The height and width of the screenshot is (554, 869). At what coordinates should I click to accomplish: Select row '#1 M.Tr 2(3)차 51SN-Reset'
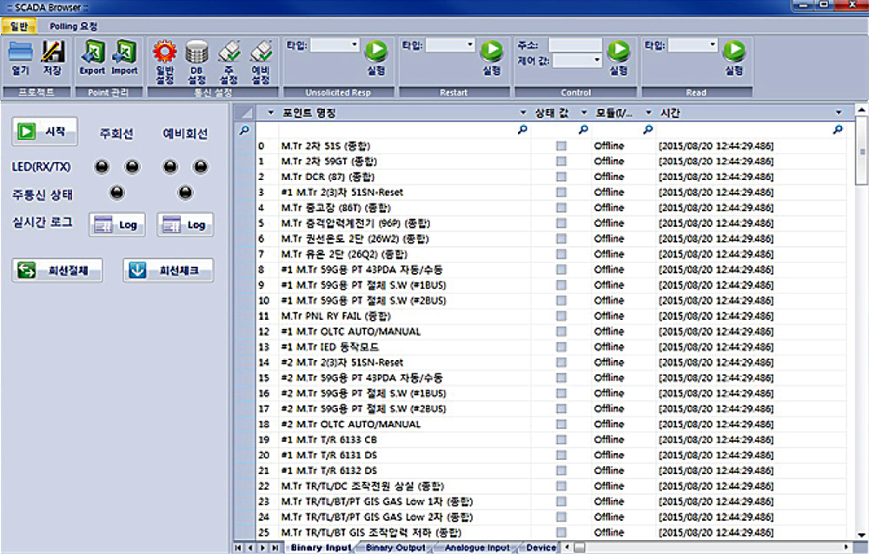[552, 192]
